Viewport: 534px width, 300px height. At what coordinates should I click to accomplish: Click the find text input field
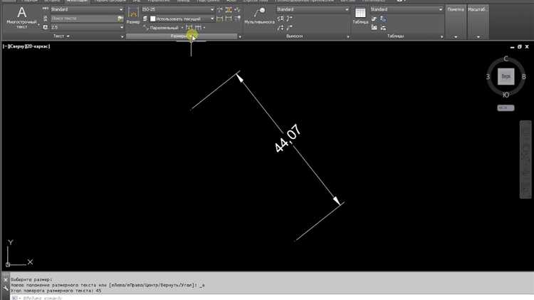click(84, 19)
